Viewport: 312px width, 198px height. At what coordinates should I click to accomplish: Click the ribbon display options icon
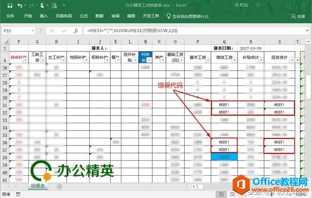pos(258,5)
